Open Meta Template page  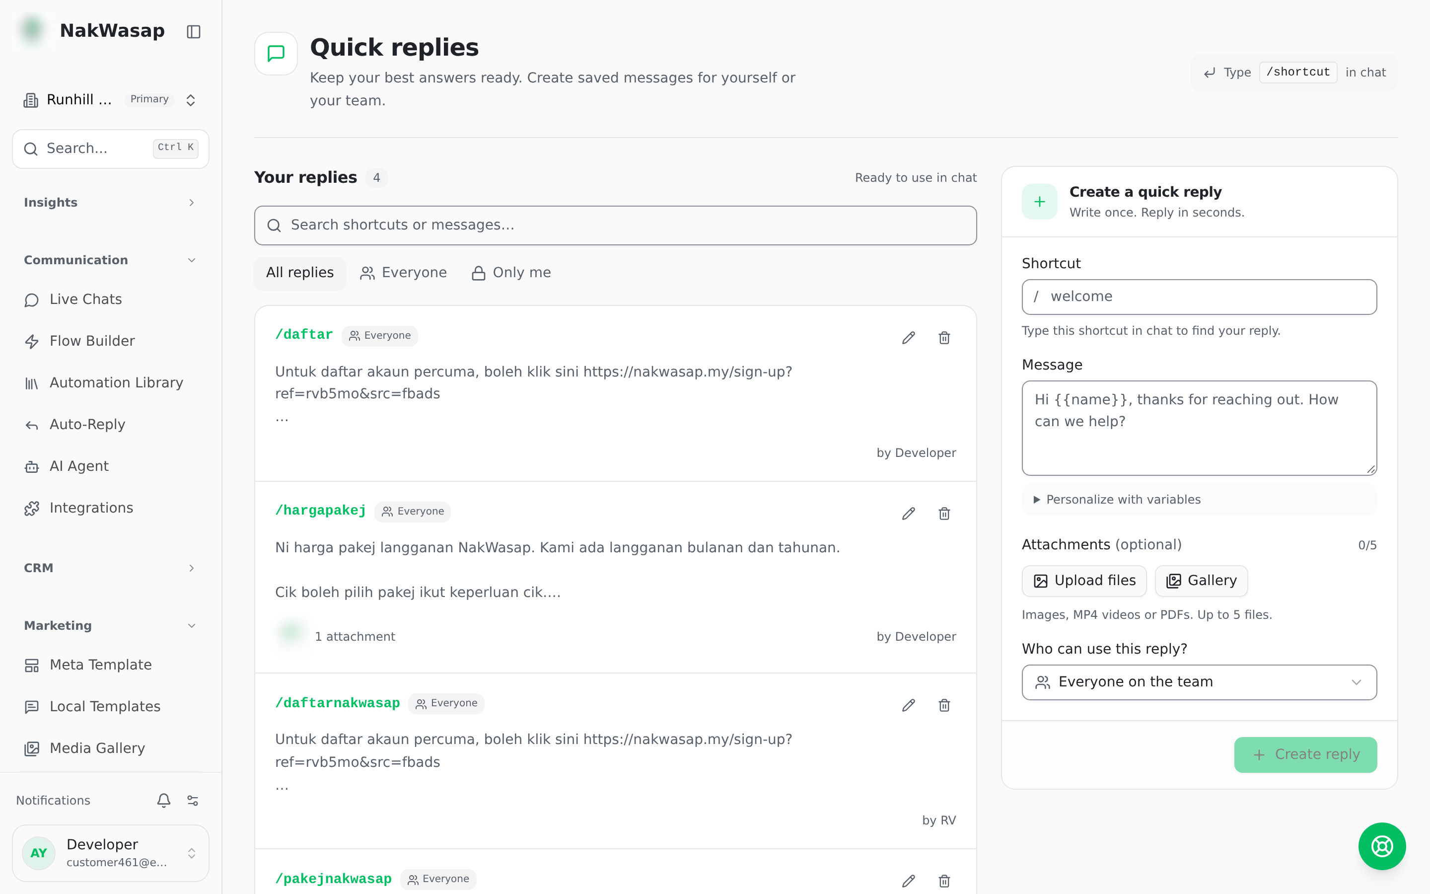110,665
